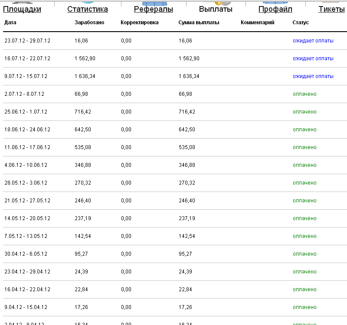Click payout sum 237,19
The width and height of the screenshot is (347, 325).
point(187,218)
